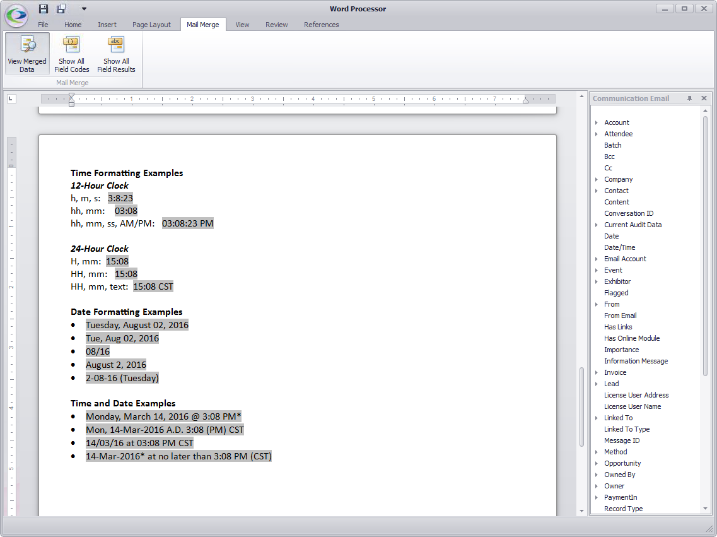Click the left indent marker on ruler
This screenshot has width=717, height=537.
71,99
